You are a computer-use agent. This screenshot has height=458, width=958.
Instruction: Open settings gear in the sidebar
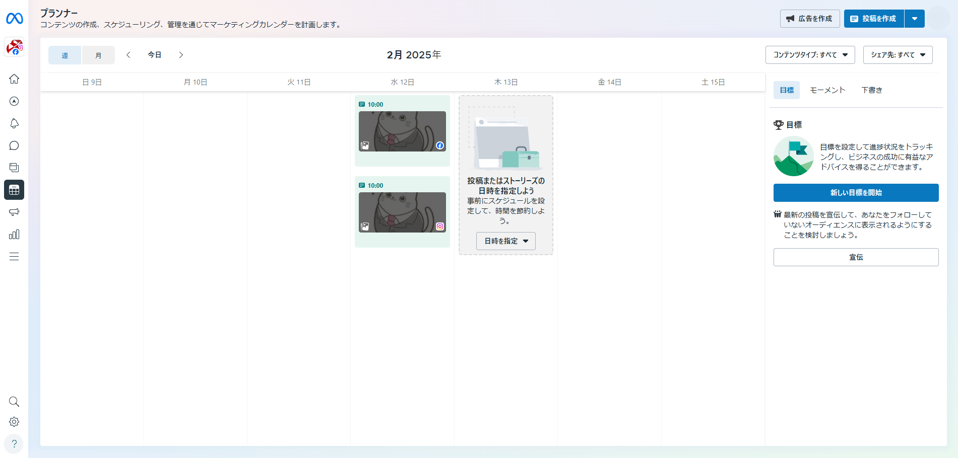click(14, 422)
